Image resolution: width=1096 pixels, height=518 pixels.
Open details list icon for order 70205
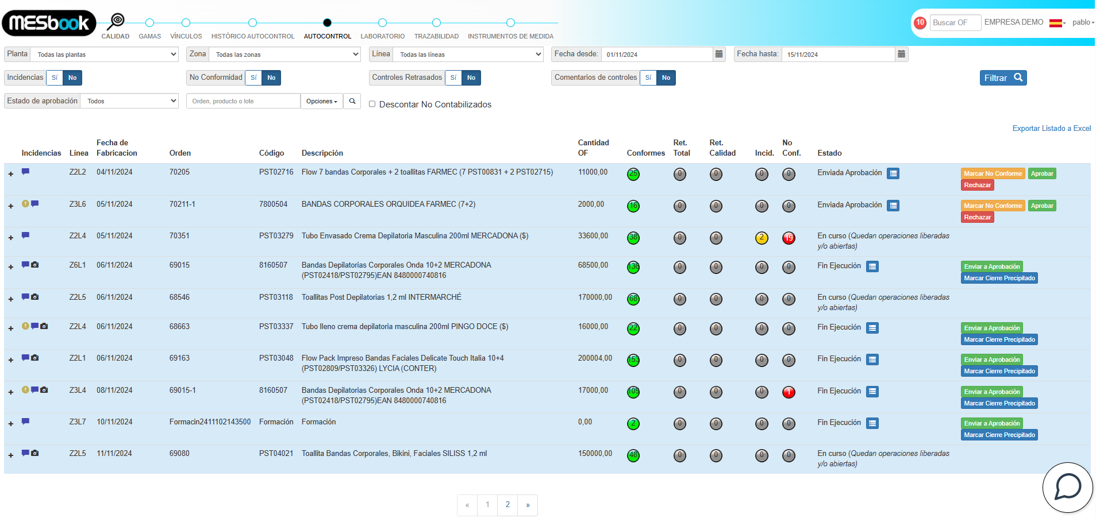893,173
